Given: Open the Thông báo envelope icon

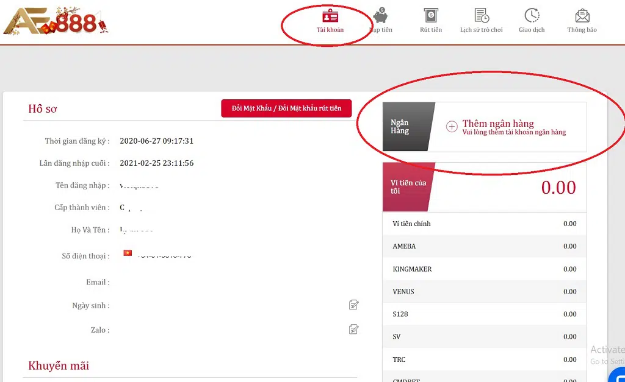Looking at the screenshot, I should pyautogui.click(x=582, y=16).
